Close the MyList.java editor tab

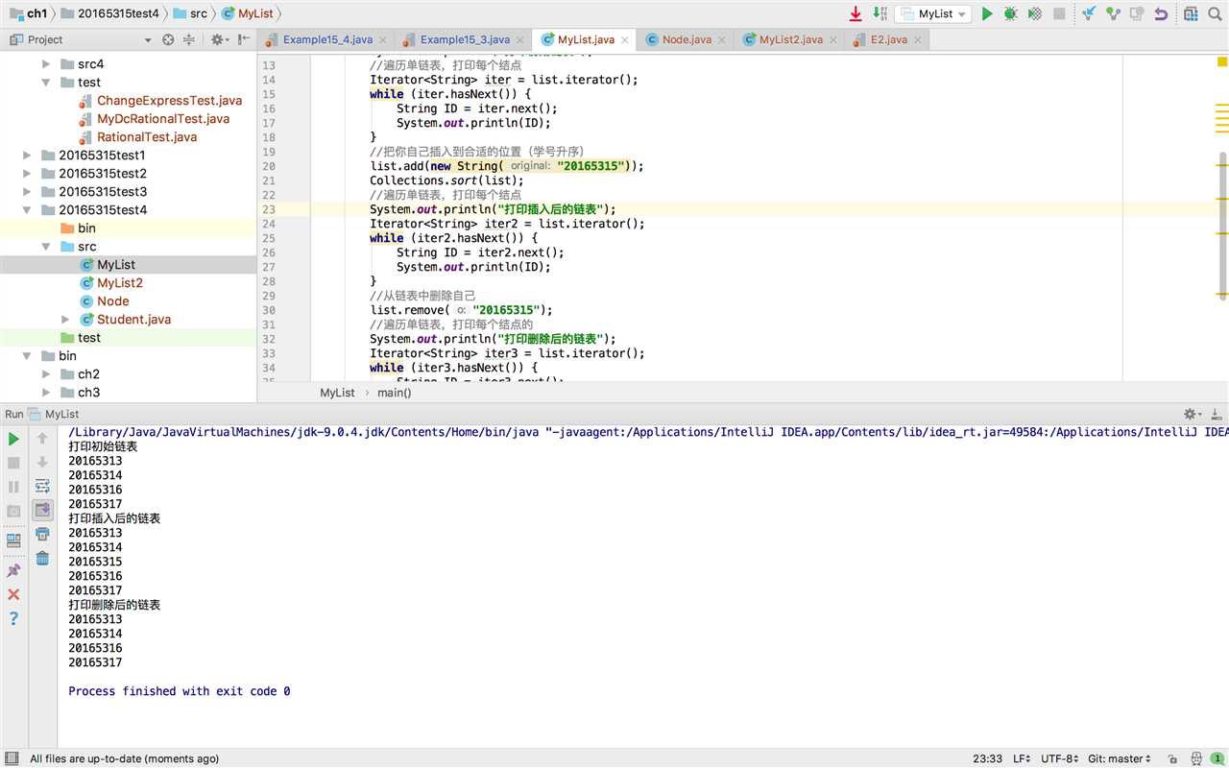(x=625, y=40)
